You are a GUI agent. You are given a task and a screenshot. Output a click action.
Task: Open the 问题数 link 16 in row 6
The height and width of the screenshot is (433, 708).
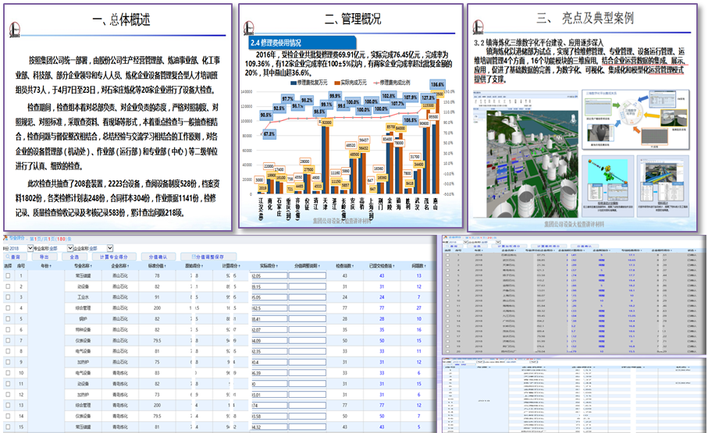click(418, 329)
